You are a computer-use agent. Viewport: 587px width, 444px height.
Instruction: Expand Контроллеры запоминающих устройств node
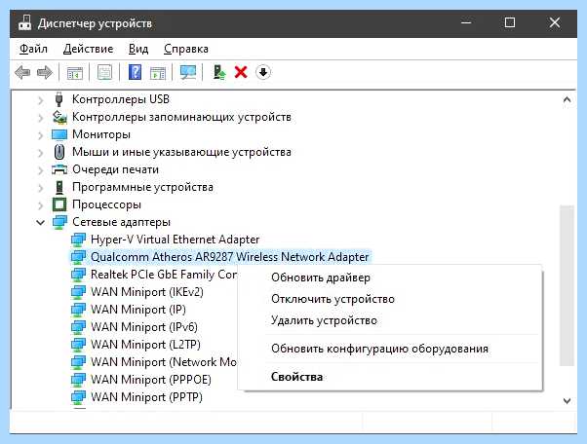point(40,118)
